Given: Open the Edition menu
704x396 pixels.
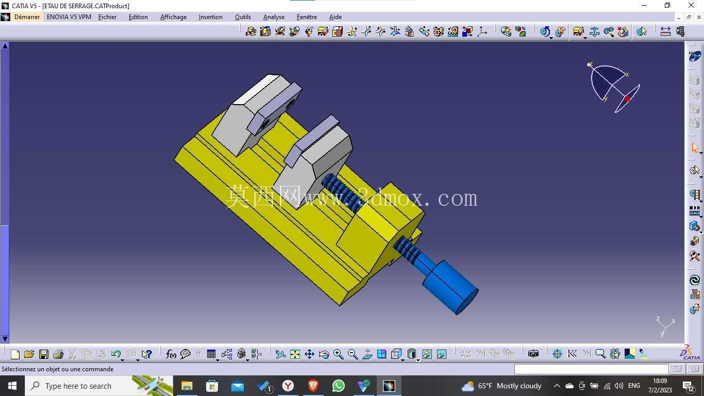Looking at the screenshot, I should pyautogui.click(x=138, y=17).
